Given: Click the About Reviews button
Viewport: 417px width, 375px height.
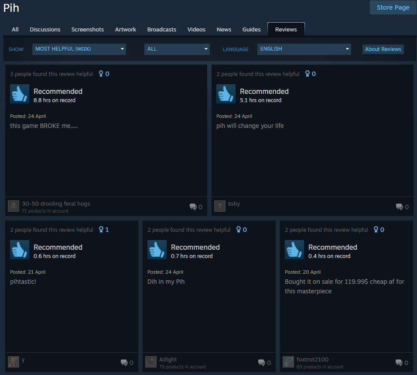Looking at the screenshot, I should pyautogui.click(x=383, y=49).
